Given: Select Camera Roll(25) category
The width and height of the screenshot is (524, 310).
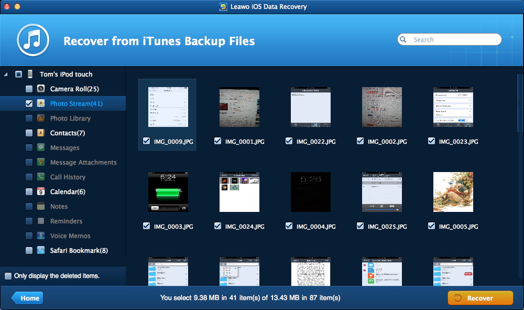Looking at the screenshot, I should (x=74, y=89).
